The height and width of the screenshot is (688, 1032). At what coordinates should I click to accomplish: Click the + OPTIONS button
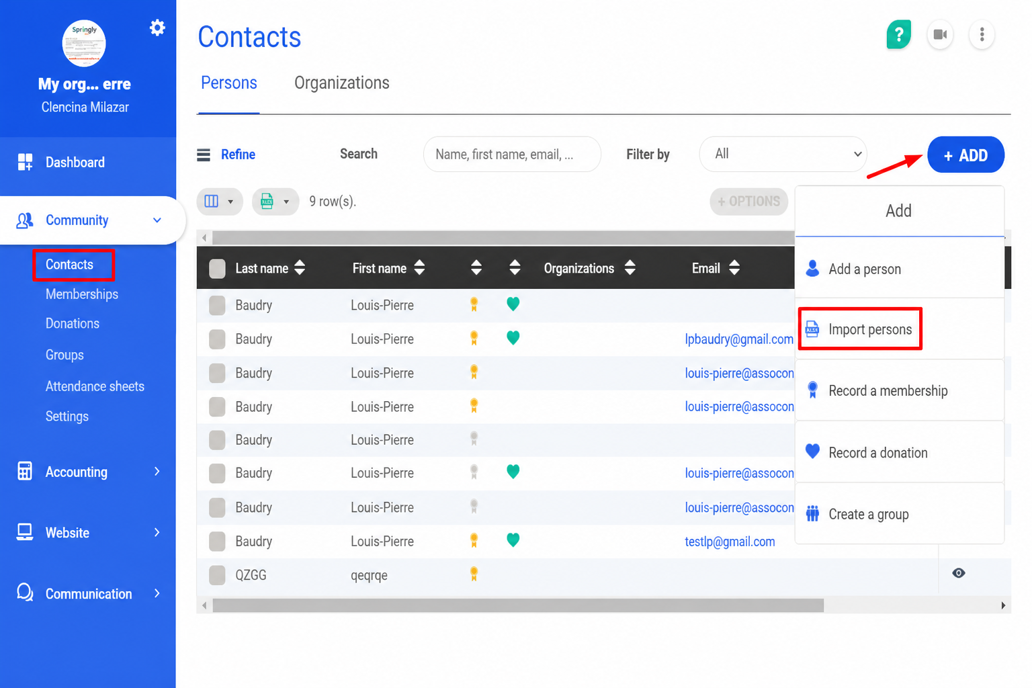click(x=748, y=202)
